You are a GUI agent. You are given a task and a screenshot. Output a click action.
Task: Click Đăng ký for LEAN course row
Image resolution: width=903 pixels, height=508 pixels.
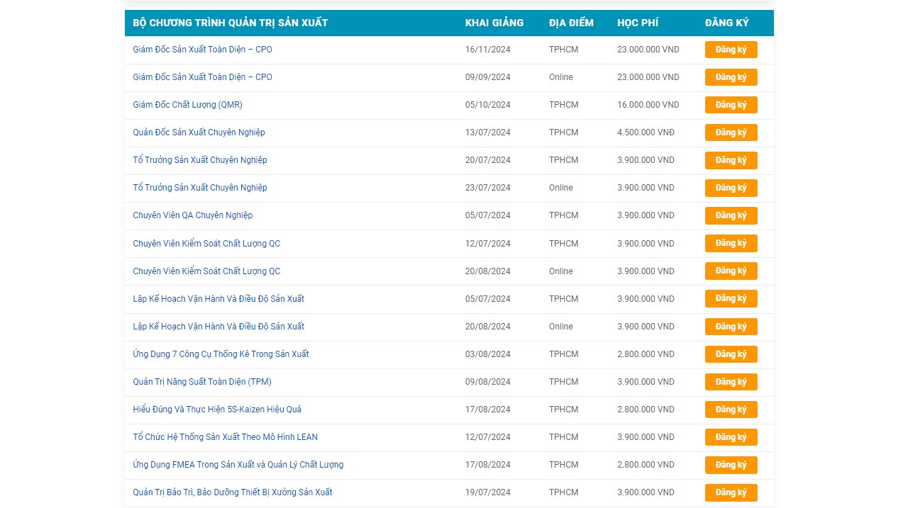click(x=731, y=437)
